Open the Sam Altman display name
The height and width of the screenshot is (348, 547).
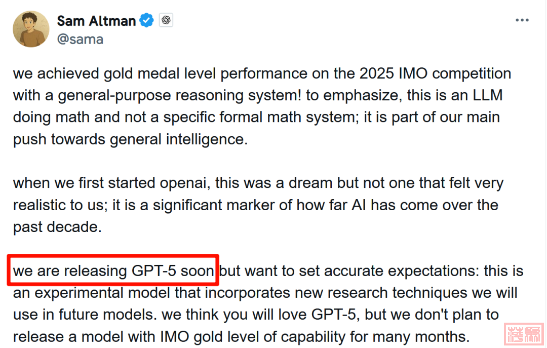96,21
